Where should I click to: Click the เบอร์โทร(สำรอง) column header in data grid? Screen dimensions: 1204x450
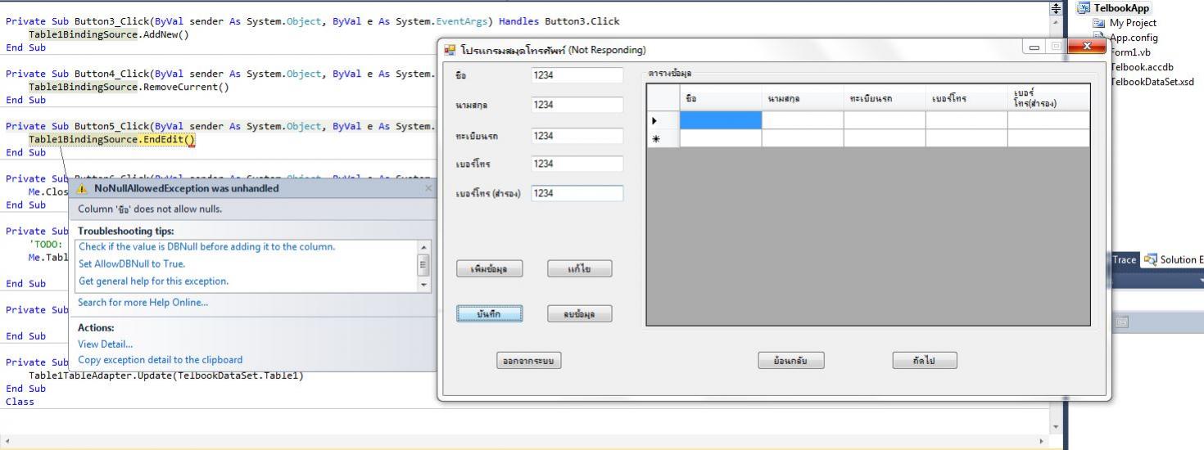[1048, 98]
